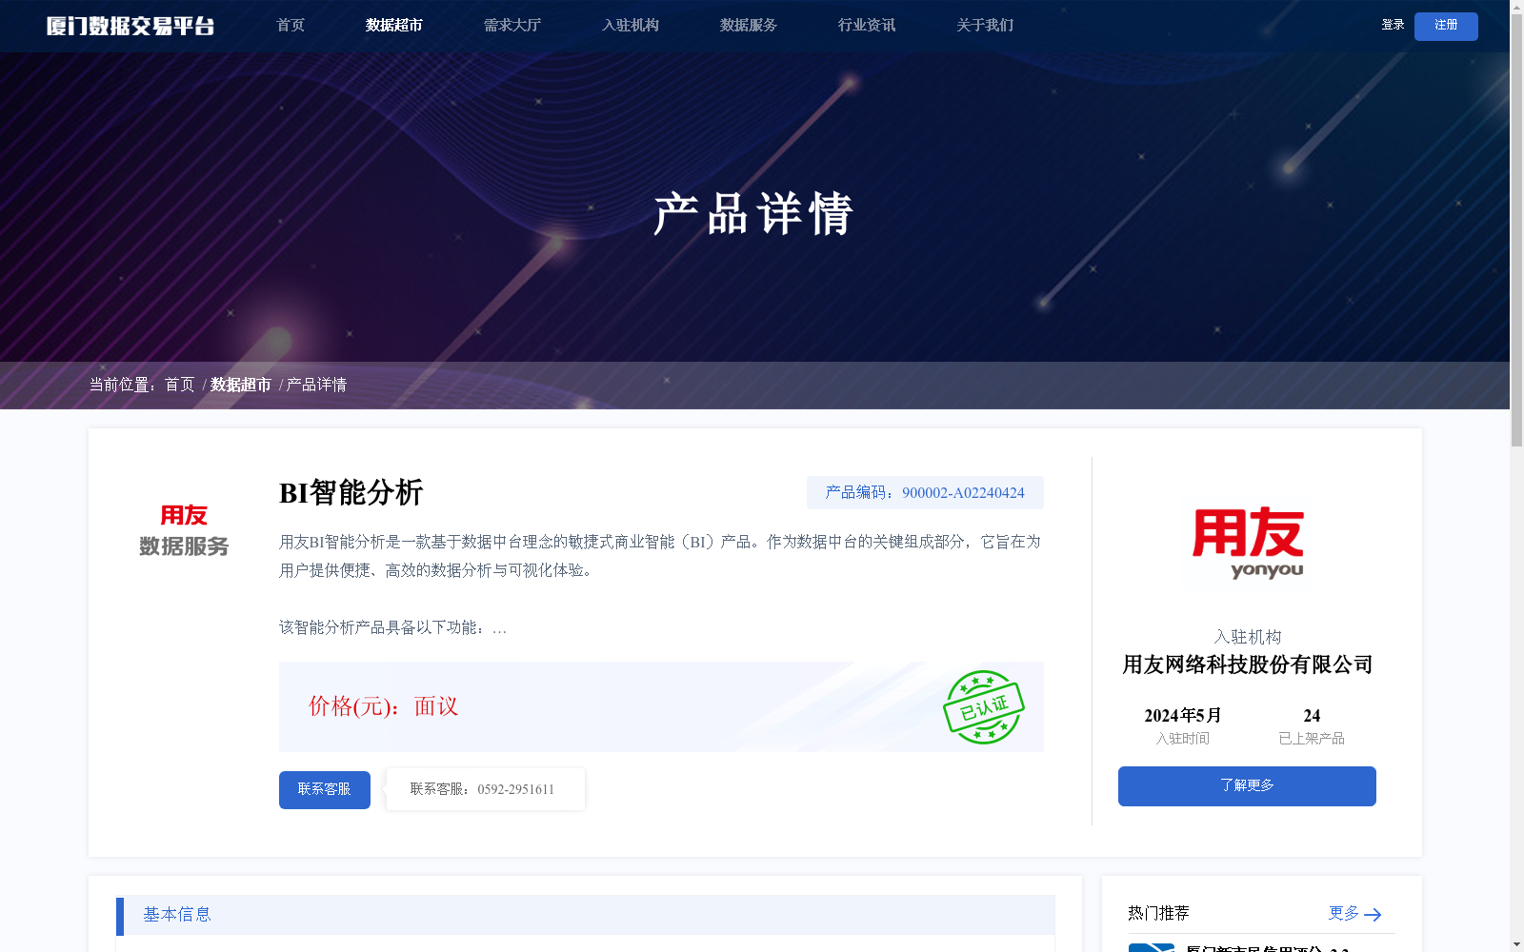The width and height of the screenshot is (1524, 952).
Task: Click the 登录 link
Action: point(1393,25)
